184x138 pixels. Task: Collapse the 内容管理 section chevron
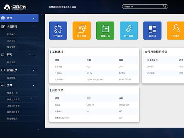[x=34, y=27]
